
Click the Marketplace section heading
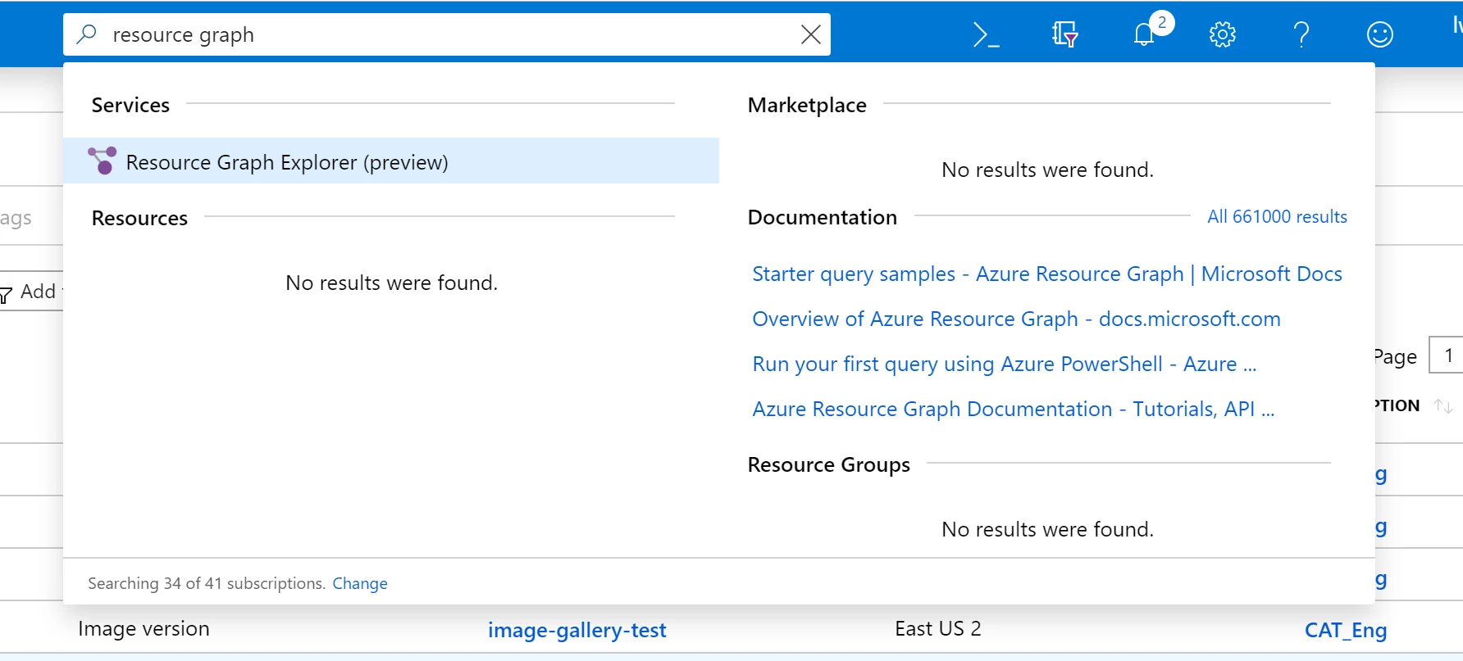pyautogui.click(x=807, y=105)
